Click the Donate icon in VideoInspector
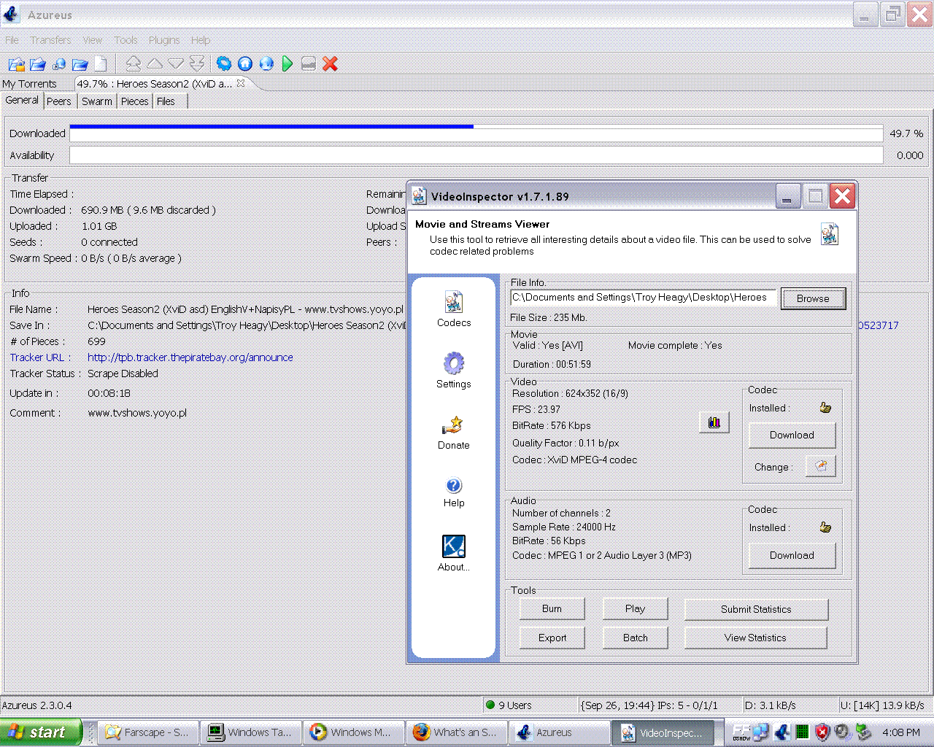Image resolution: width=934 pixels, height=747 pixels. (454, 433)
